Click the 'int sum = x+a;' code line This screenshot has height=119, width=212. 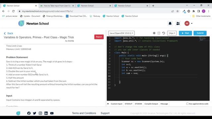(x=130, y=73)
